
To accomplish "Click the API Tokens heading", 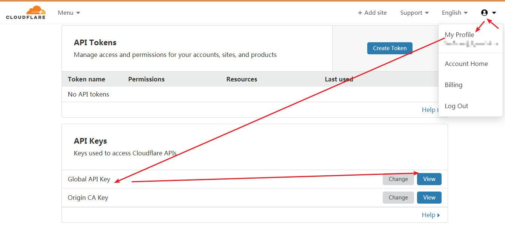I will (95, 43).
